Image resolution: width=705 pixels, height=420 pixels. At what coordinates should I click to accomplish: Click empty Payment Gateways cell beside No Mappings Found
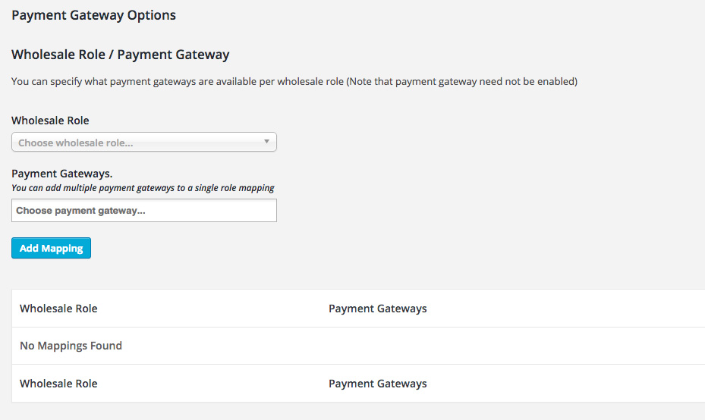(x=455, y=346)
